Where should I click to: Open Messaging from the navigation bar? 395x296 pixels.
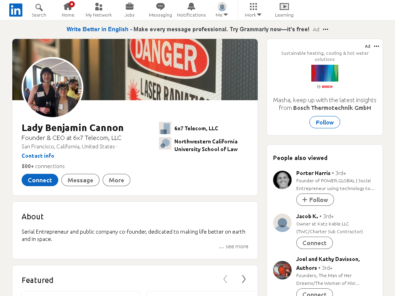pyautogui.click(x=160, y=10)
